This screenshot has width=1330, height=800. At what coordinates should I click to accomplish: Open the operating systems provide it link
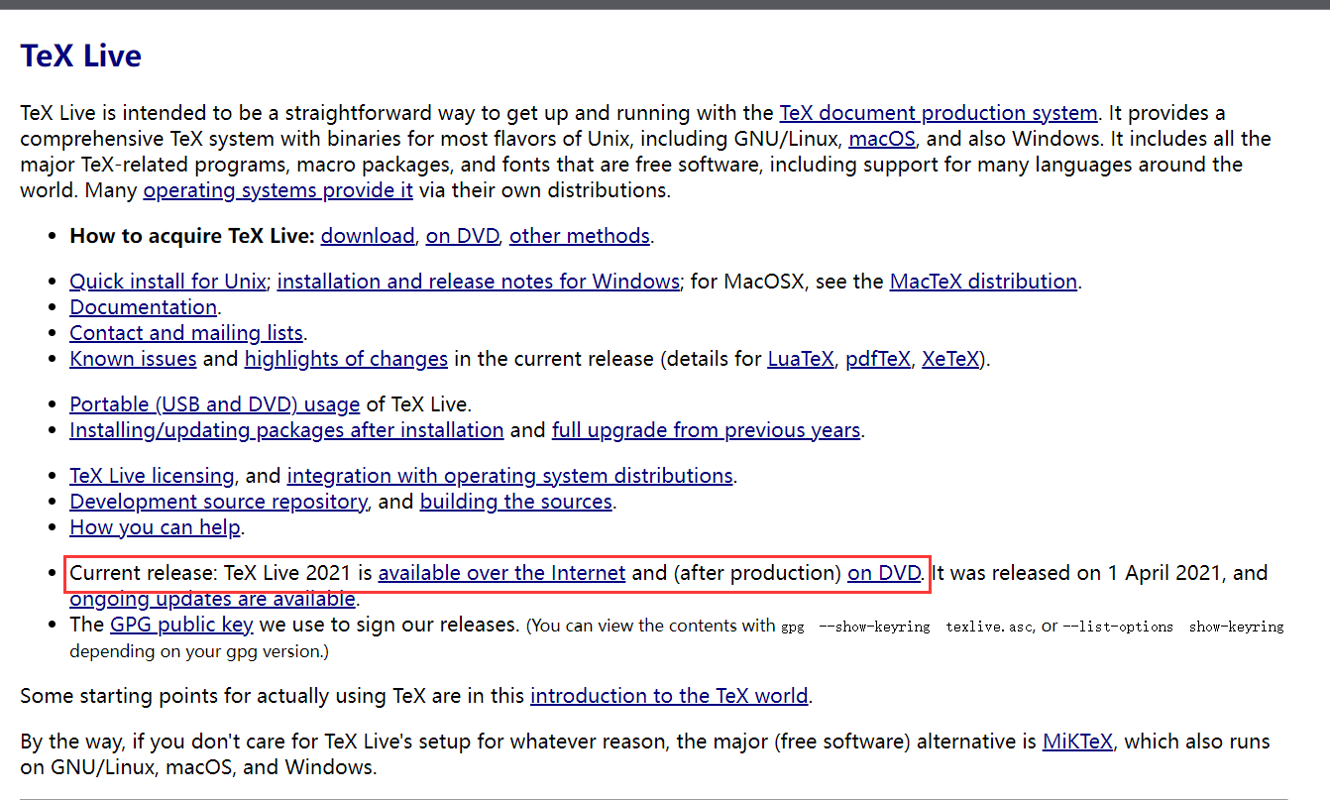278,190
